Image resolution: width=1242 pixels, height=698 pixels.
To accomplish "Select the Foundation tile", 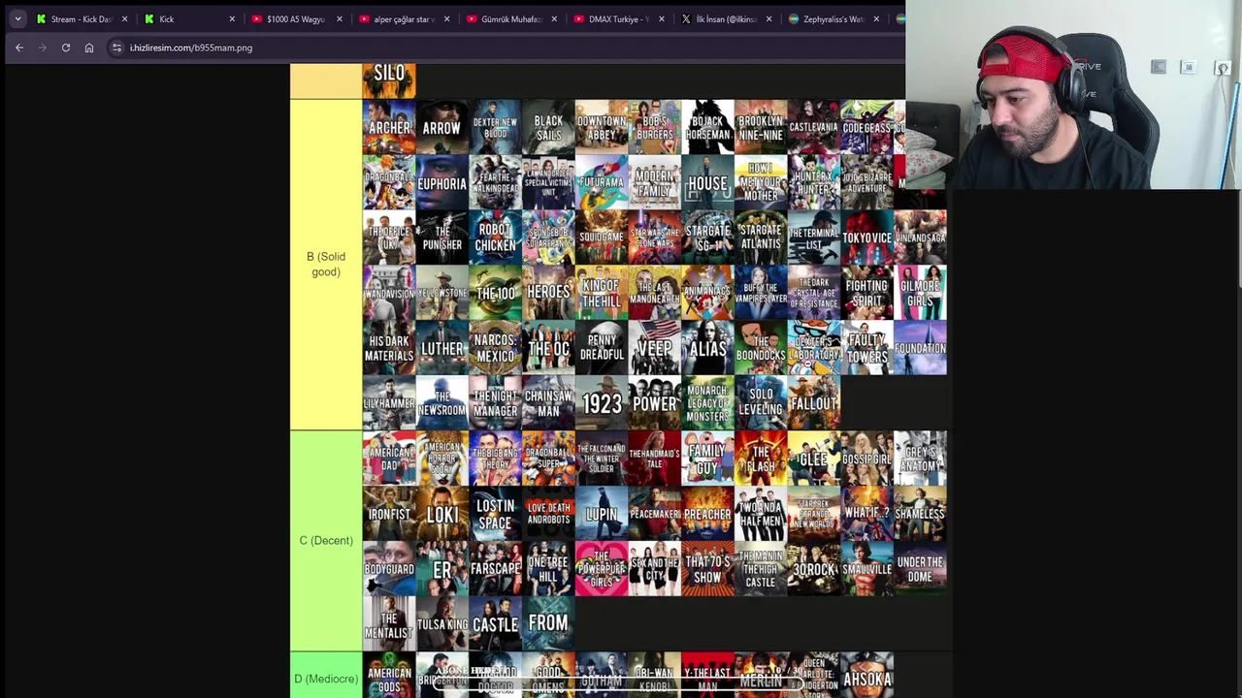I will (920, 348).
